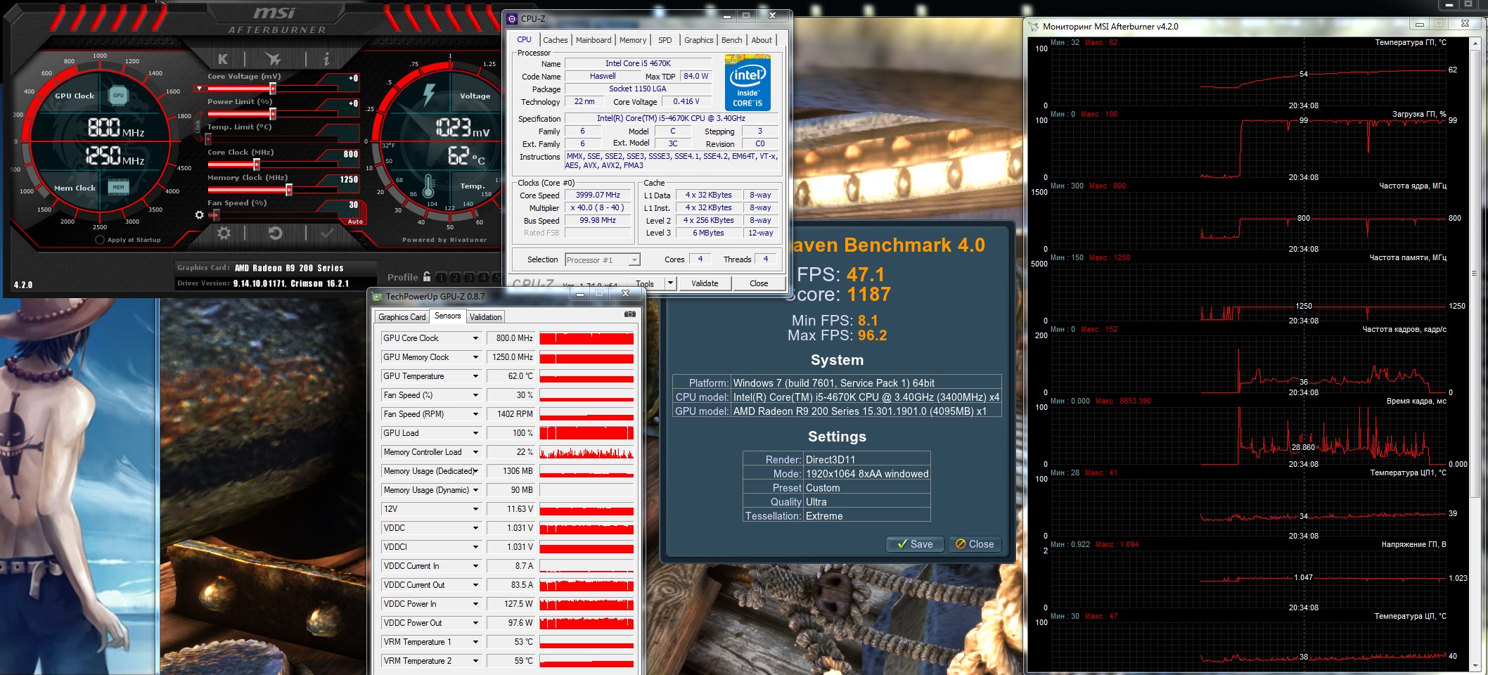Click the MEM chip icon in the clock gauge
The height and width of the screenshot is (675, 1488).
[118, 187]
